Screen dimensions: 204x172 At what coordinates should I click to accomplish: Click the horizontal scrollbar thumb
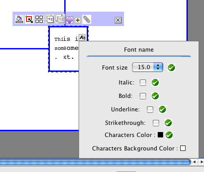95,162
